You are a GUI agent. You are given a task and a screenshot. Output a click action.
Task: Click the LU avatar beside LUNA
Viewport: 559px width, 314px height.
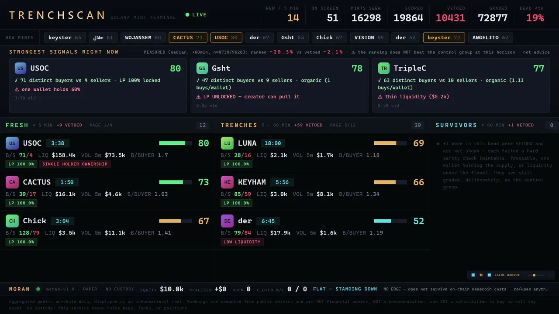[x=227, y=143]
